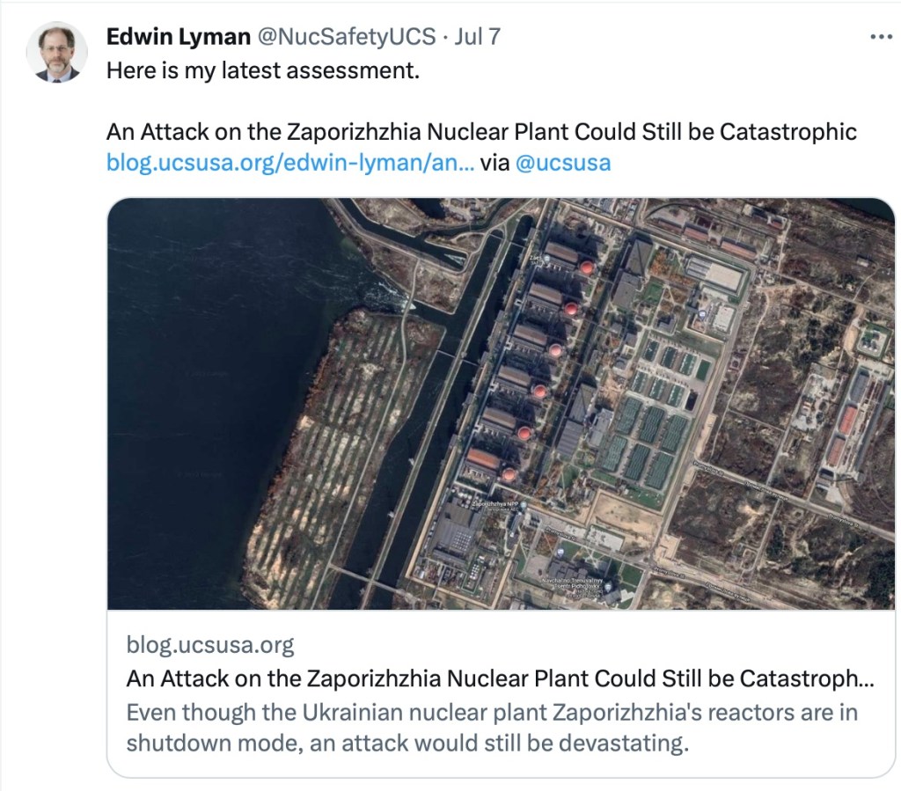Click the card's blog.ucsusa.org domain label

coord(209,645)
